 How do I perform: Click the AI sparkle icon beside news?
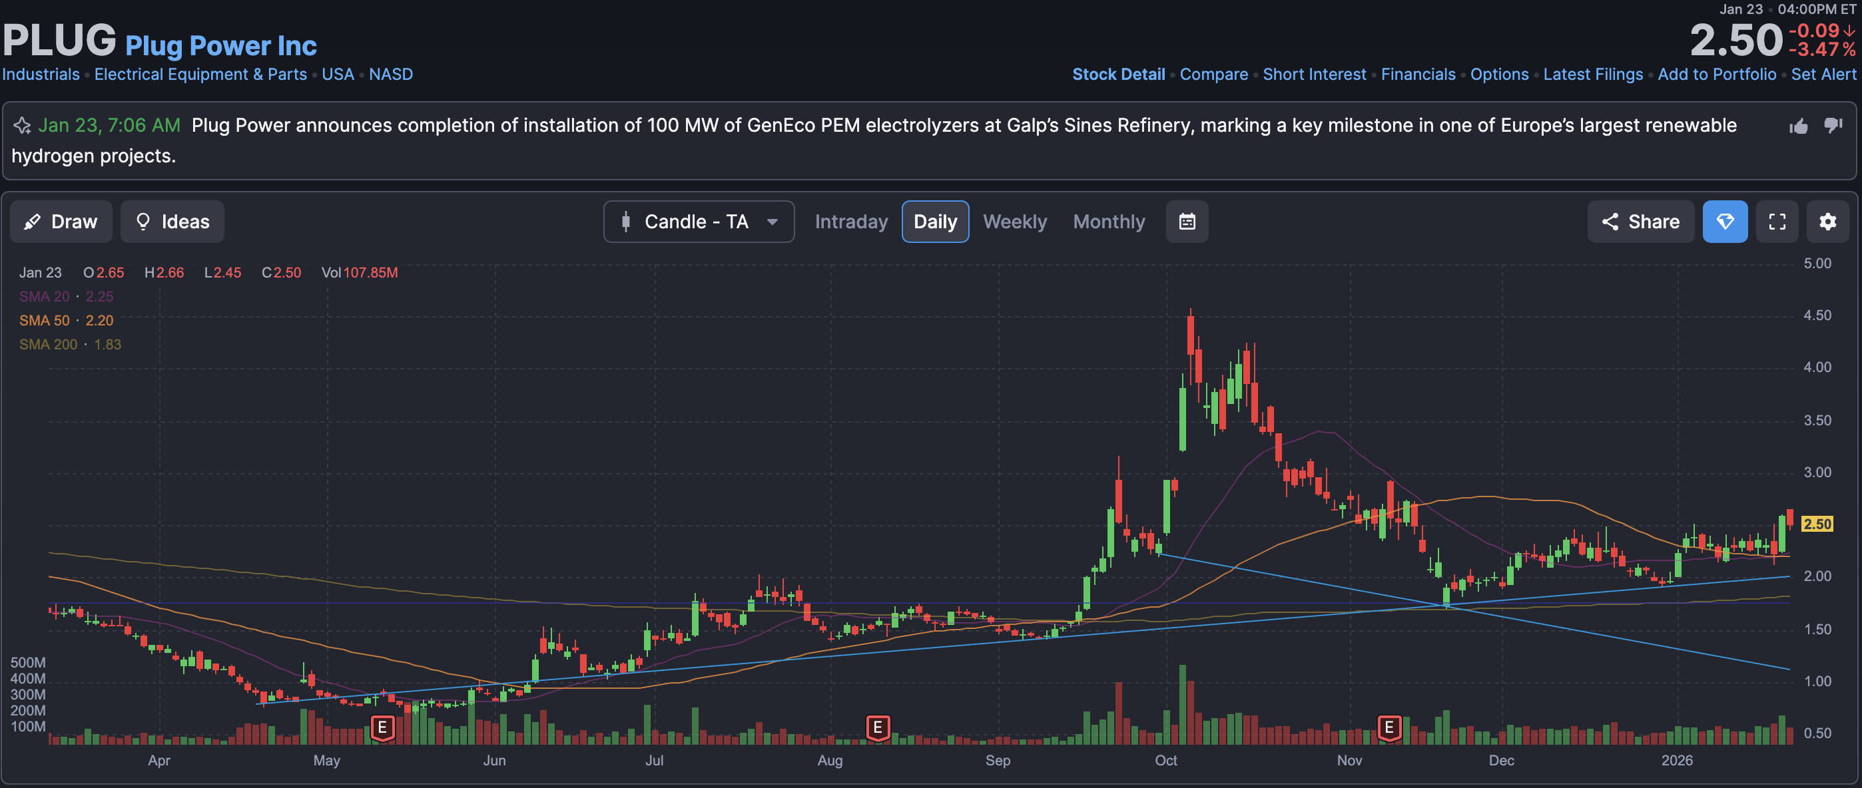(22, 126)
